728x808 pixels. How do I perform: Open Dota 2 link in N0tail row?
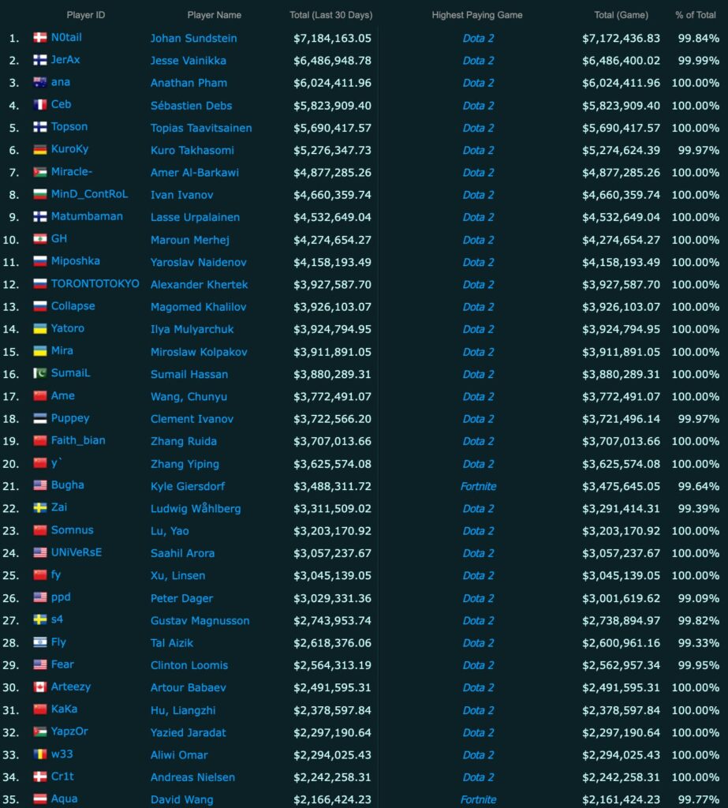478,38
